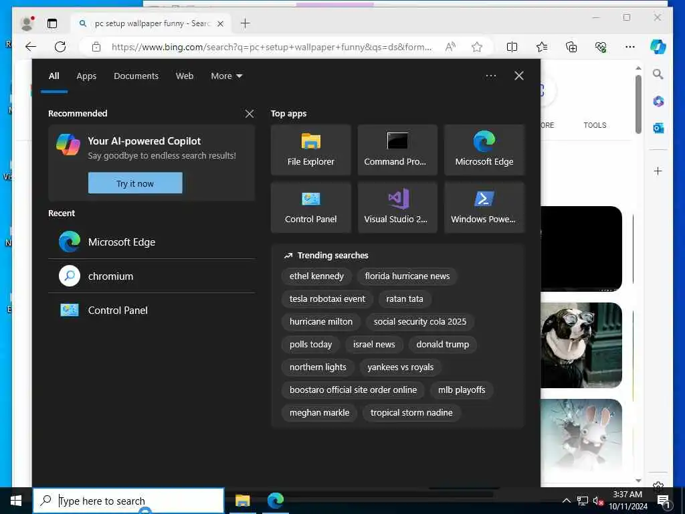
Task: Open File Explorer from Top apps
Action: pos(310,150)
